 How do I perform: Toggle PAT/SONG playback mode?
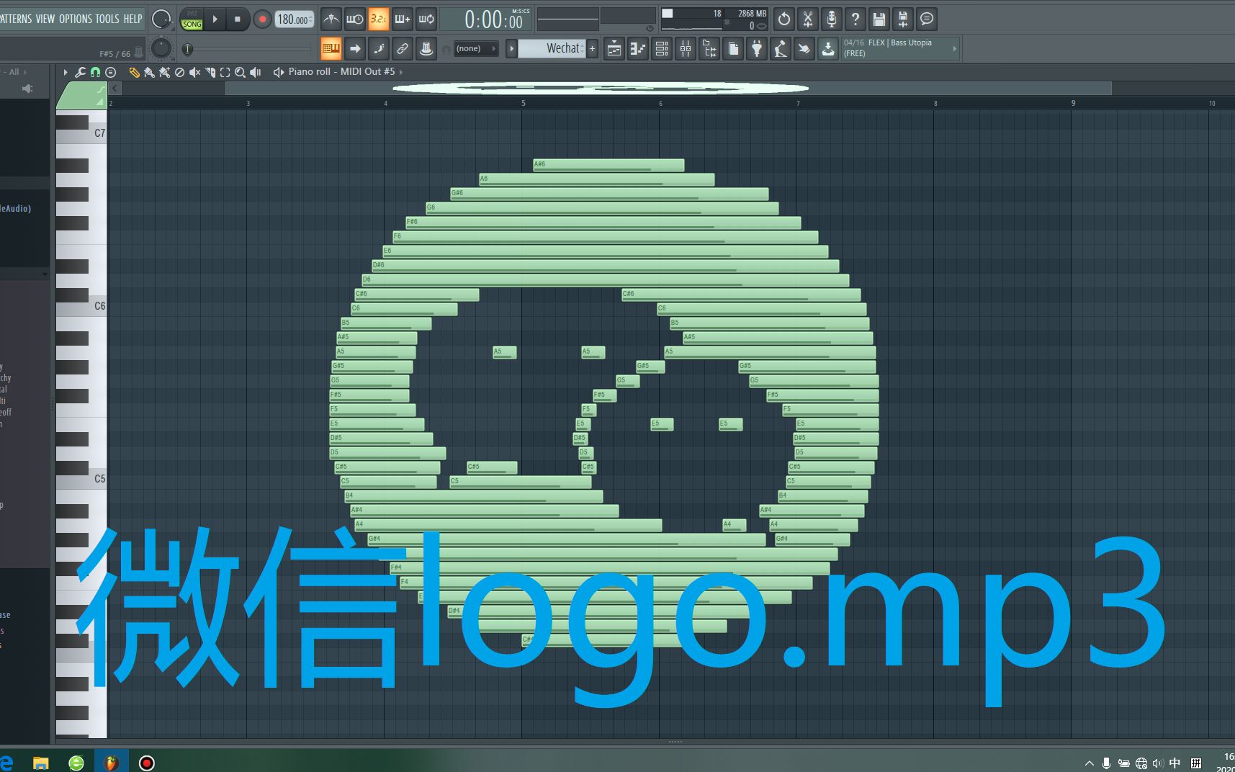[x=192, y=19]
